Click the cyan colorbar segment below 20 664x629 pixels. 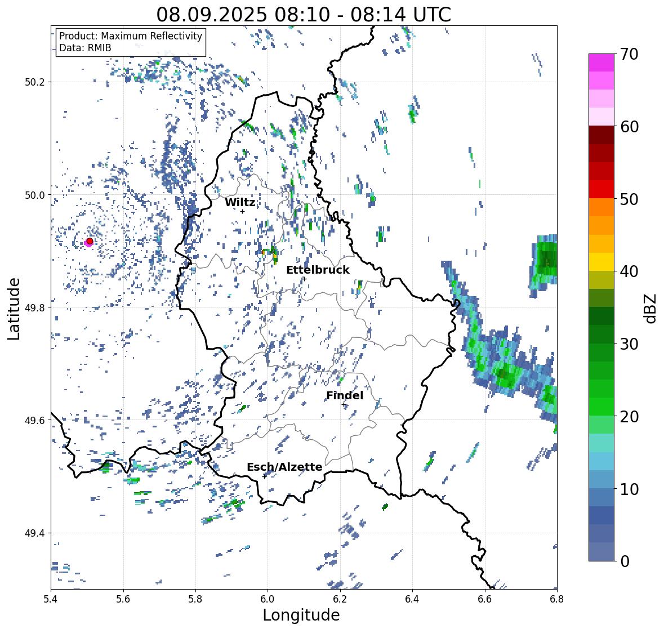coord(601,443)
